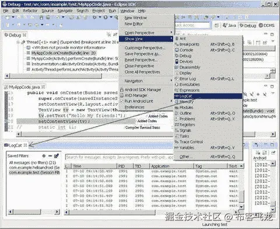The height and width of the screenshot is (229, 280).
Task: Close the Debug view tab with its X
Action: pyautogui.click(x=24, y=35)
